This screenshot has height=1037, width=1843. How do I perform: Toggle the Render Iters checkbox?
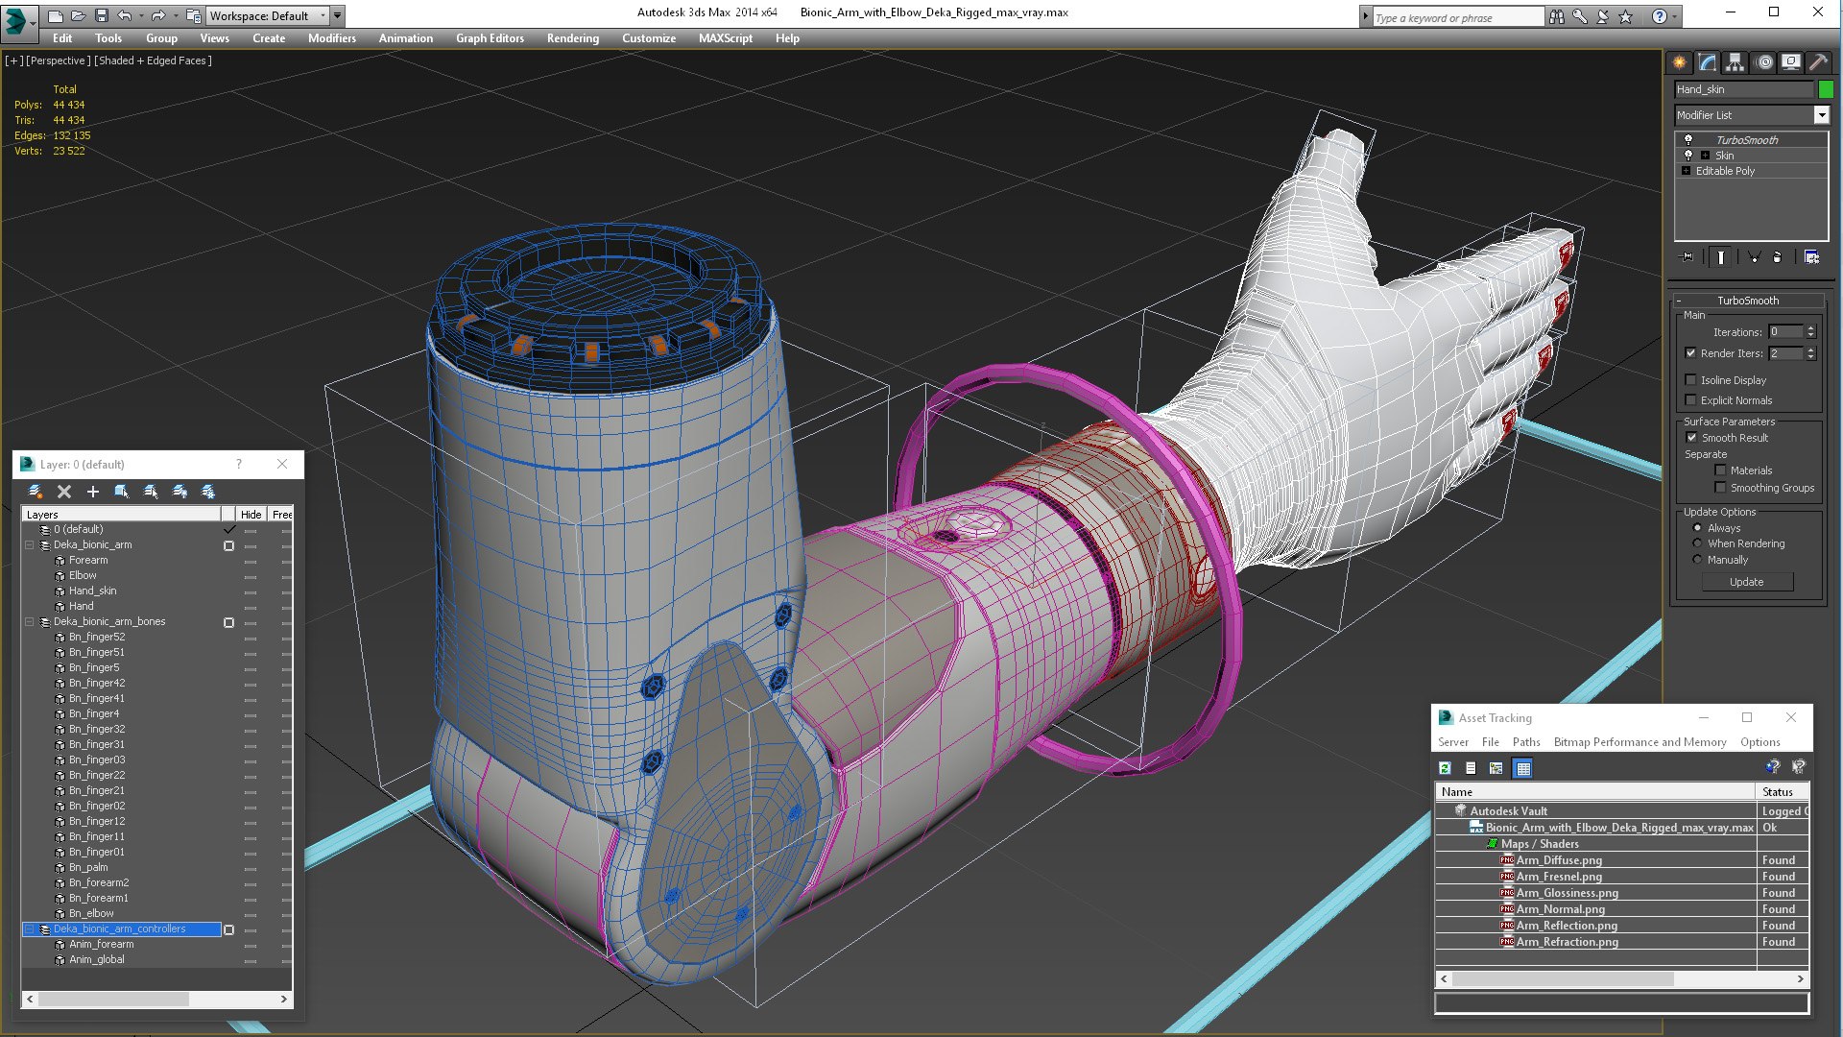pyautogui.click(x=1690, y=353)
